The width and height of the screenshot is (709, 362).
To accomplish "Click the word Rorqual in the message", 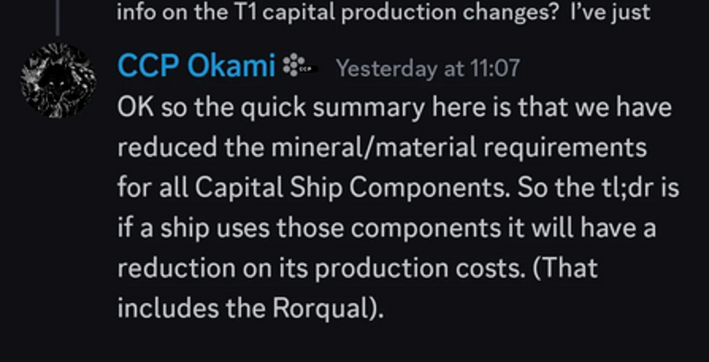I will 320,309.
